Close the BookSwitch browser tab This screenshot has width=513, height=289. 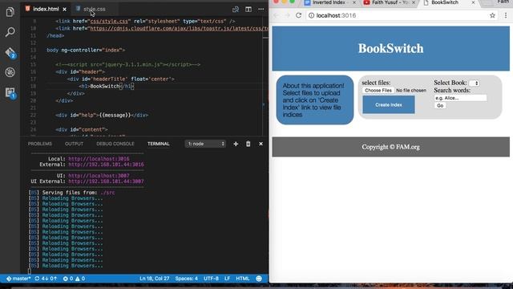pos(473,2)
